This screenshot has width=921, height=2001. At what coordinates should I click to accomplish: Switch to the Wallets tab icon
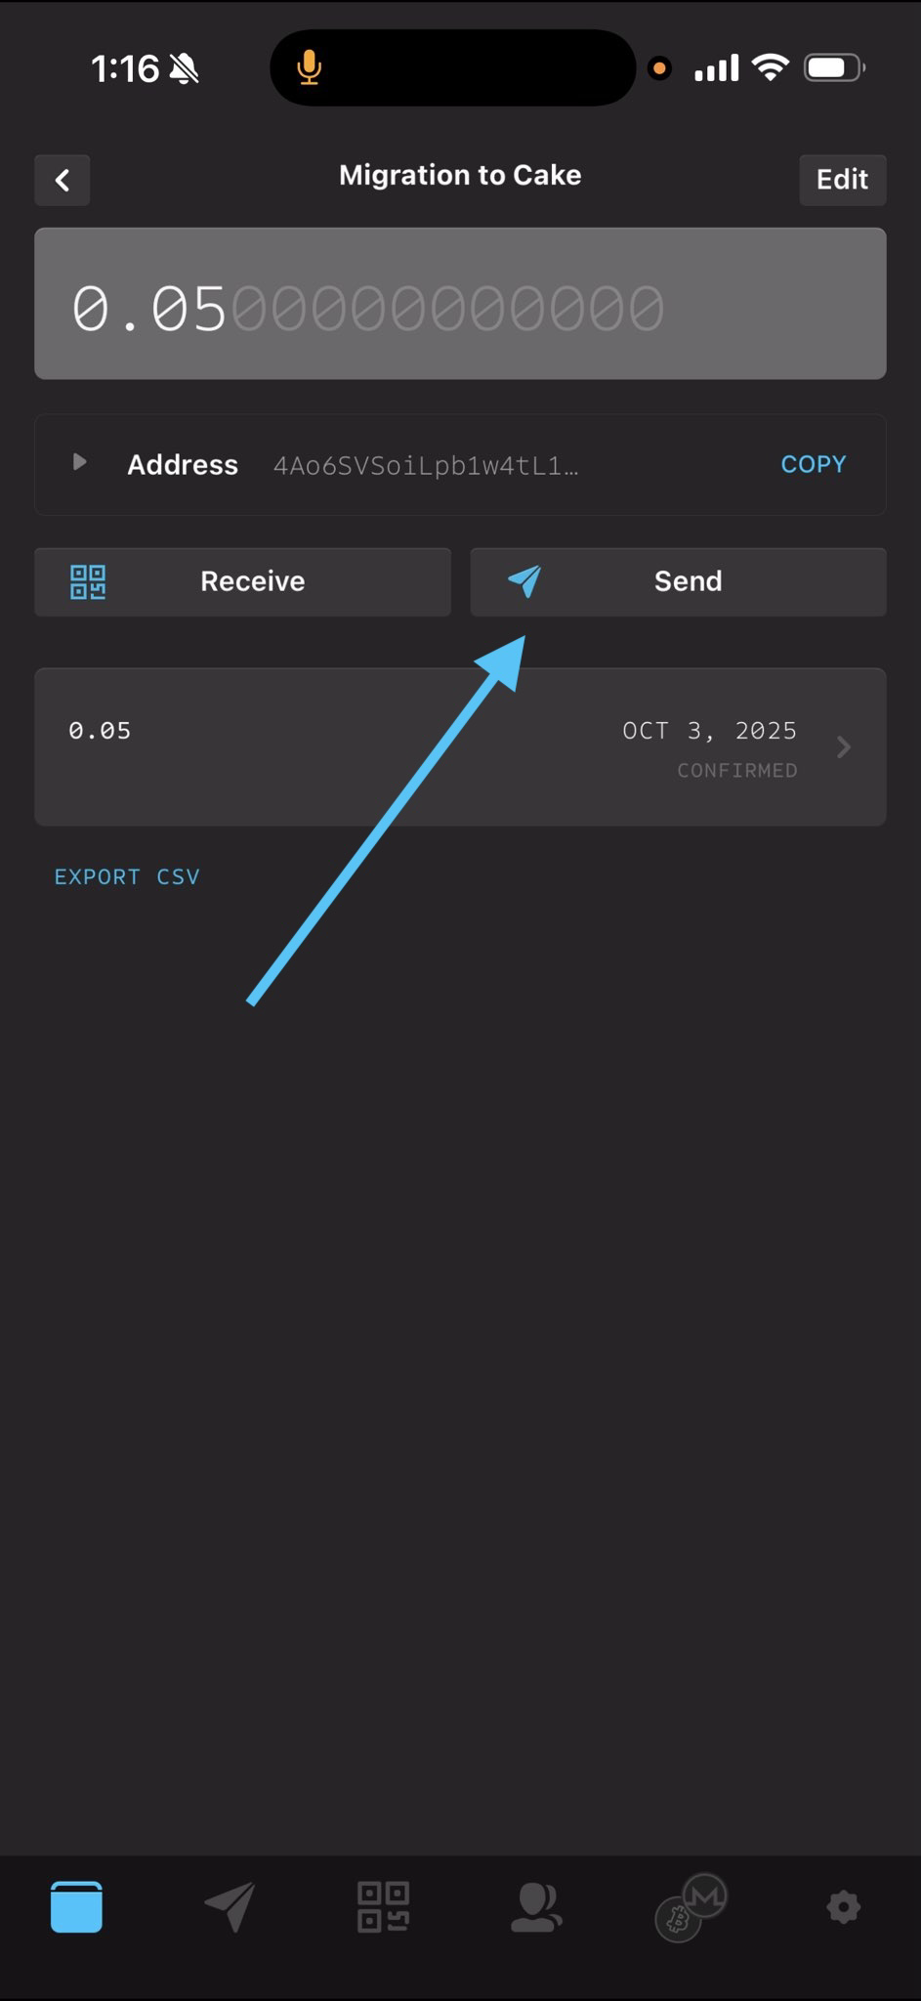tap(76, 1906)
